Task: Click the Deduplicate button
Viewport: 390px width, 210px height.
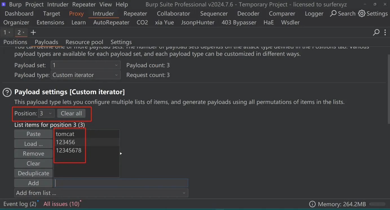Action: [x=33, y=173]
